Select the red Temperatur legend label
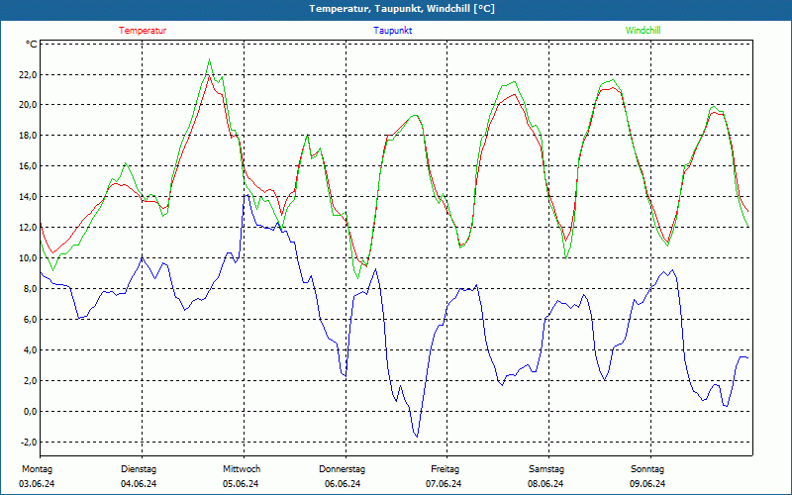792x495 pixels. [x=143, y=31]
